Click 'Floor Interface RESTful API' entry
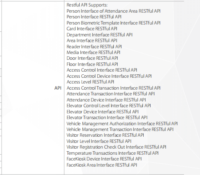The image size is (200, 175). coord(92,64)
